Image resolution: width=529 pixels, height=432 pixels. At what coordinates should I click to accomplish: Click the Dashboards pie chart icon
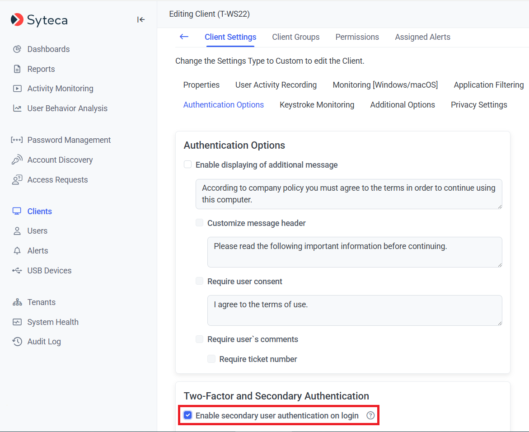(17, 49)
